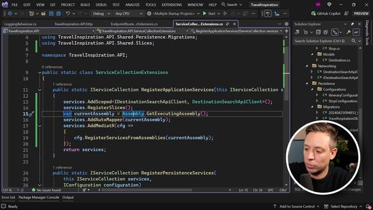The width and height of the screenshot is (373, 210).
Task: Switch to TravelInspiration.API.http tab
Action: [73, 24]
